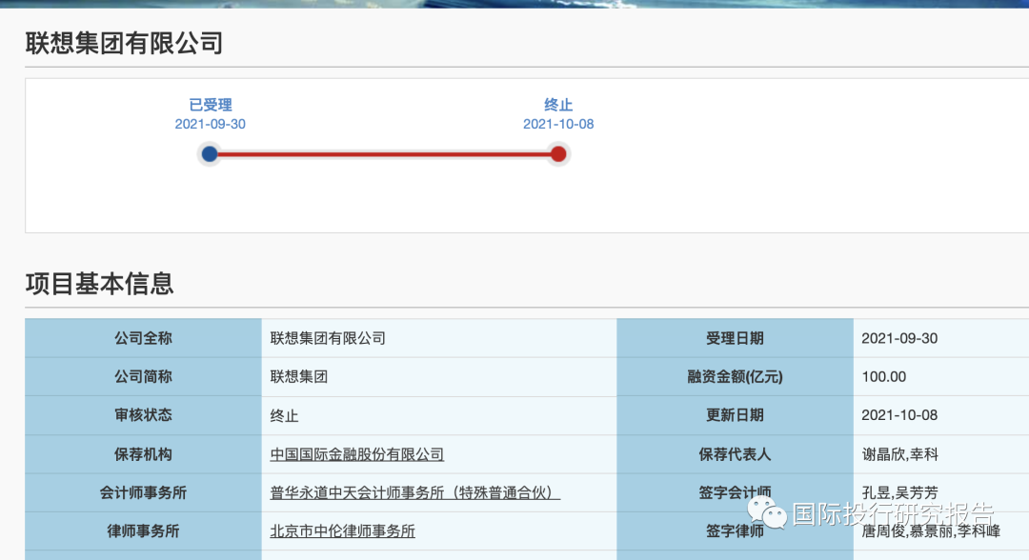Screen dimensions: 1029x560
Task: Open the 中国国际金融股份有限公司 sponsor link
Action: pyautogui.click(x=357, y=454)
